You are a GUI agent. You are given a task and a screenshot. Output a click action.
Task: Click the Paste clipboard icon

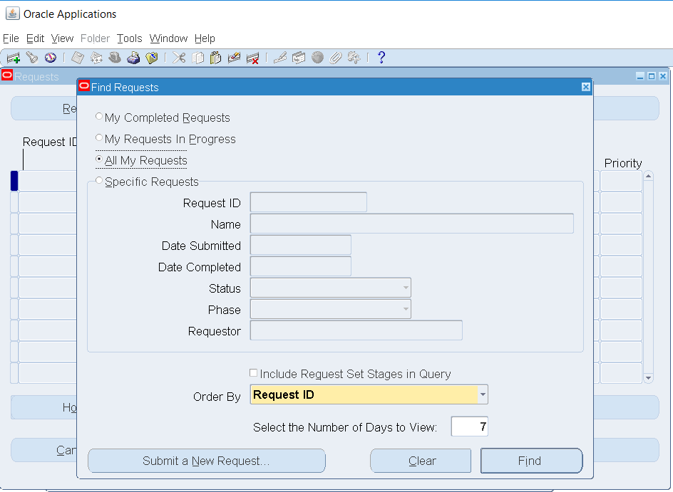pos(215,58)
